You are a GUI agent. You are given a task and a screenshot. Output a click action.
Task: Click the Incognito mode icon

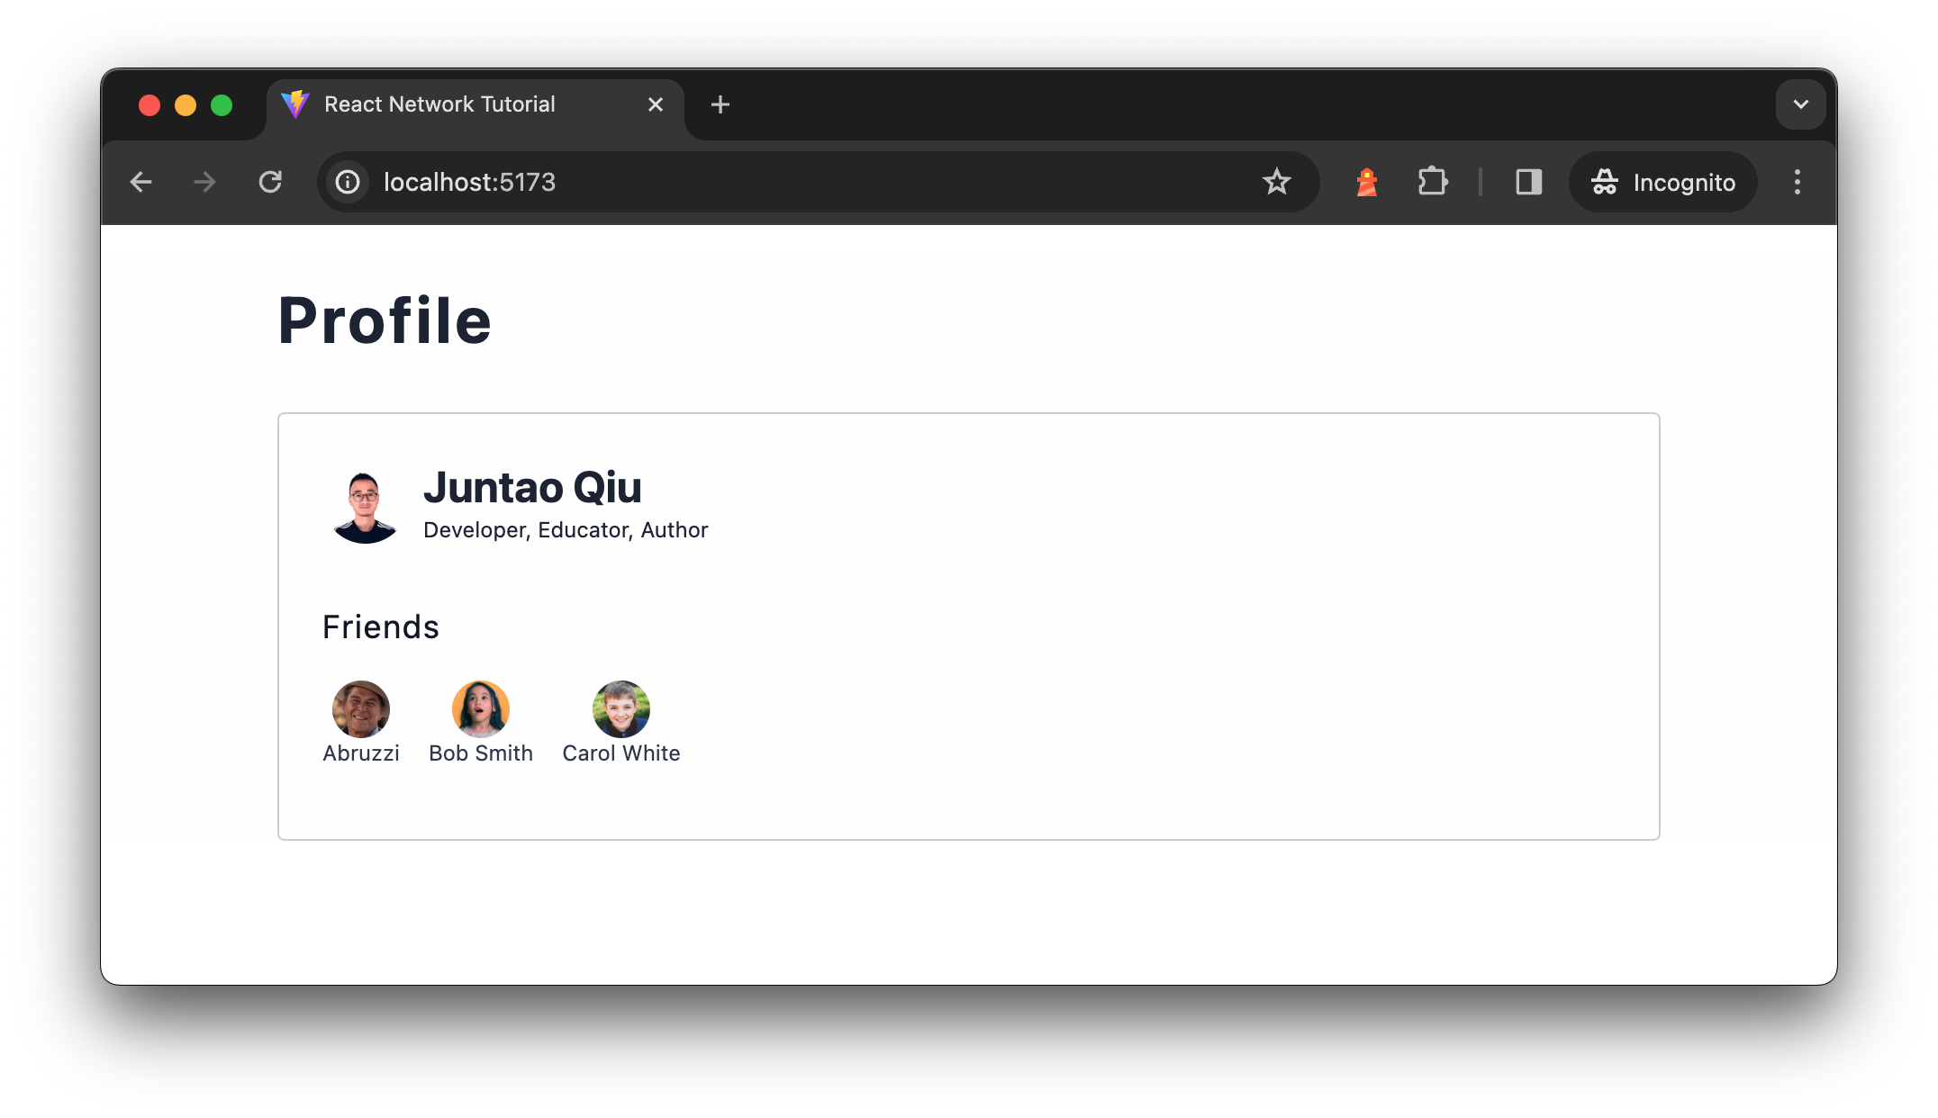[x=1603, y=183]
